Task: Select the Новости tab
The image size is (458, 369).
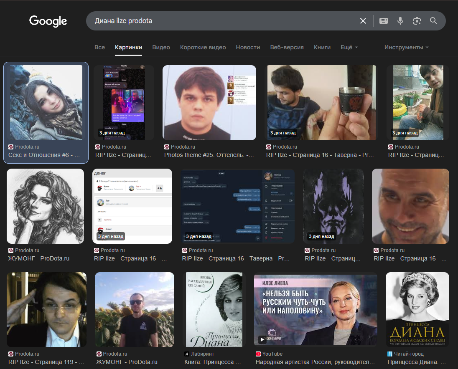Action: pos(248,47)
